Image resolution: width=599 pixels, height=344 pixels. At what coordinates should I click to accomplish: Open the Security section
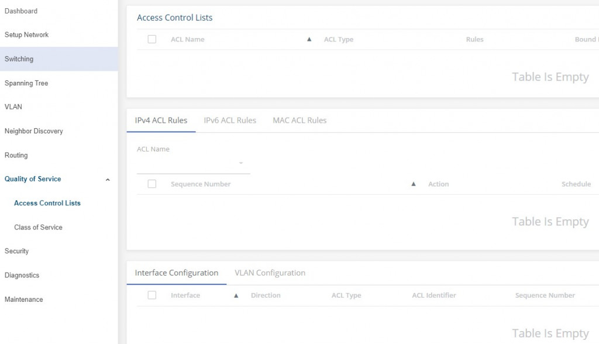[x=17, y=251]
